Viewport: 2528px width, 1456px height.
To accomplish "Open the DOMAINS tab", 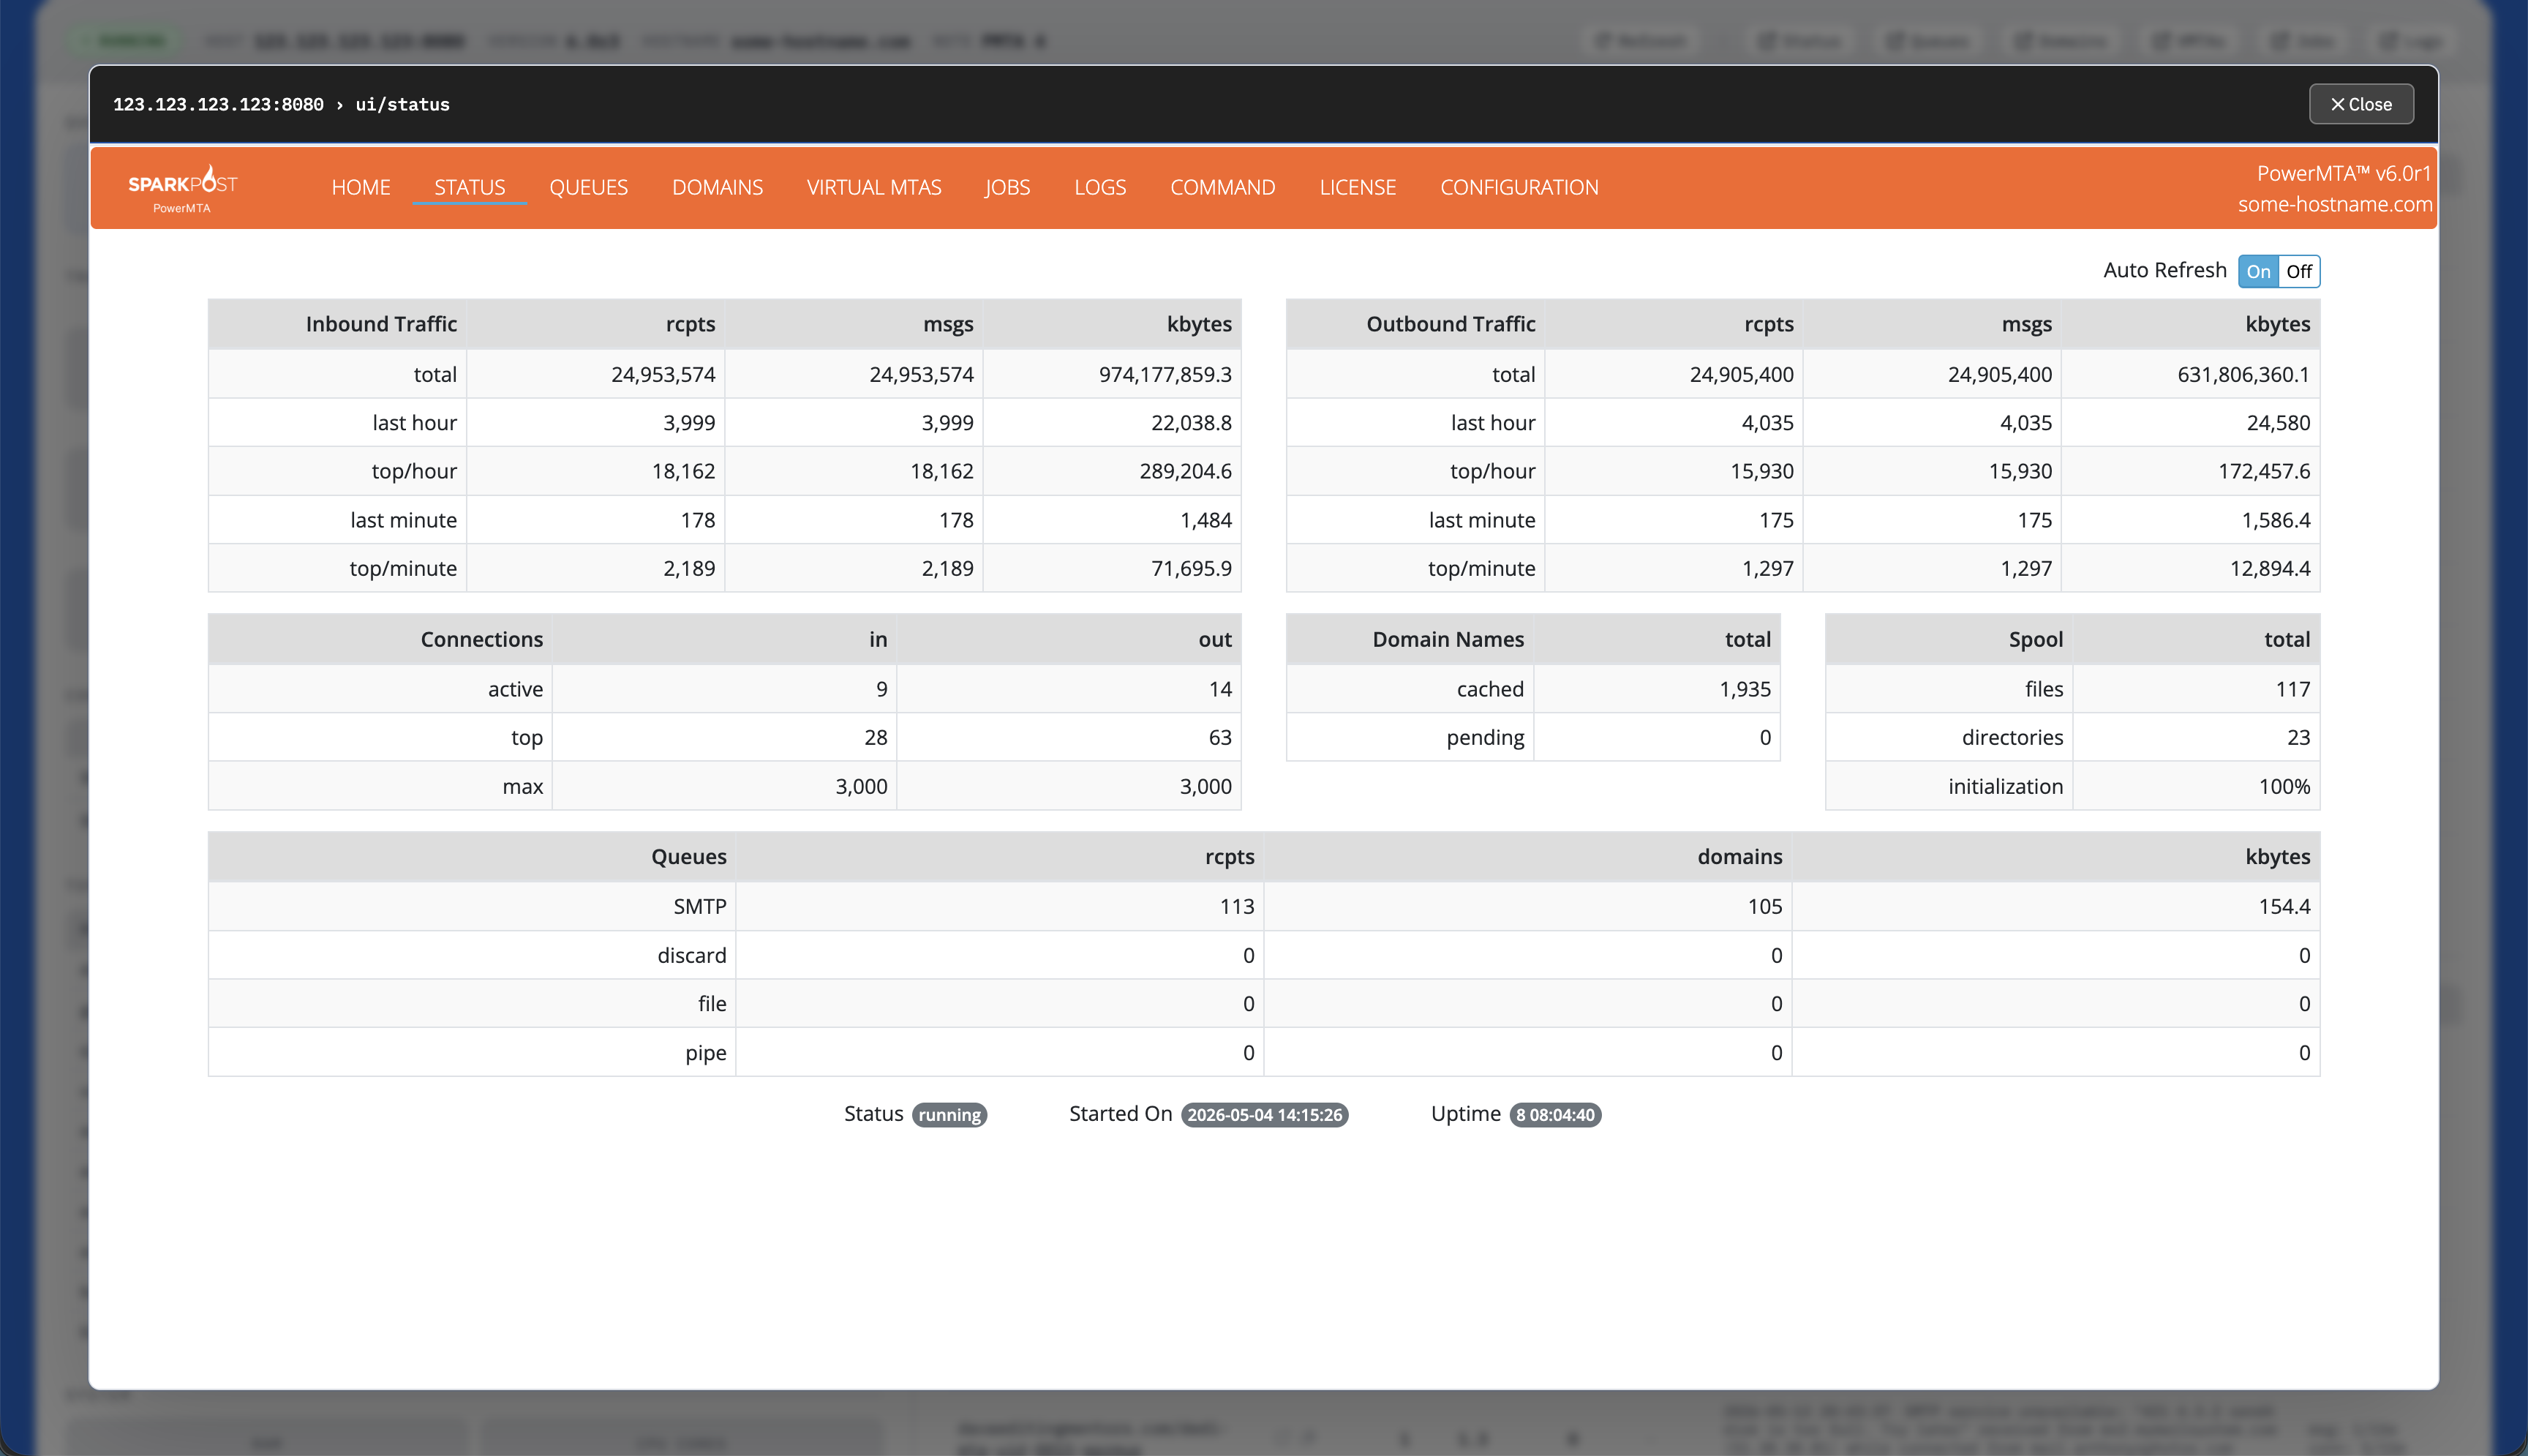I will [718, 187].
